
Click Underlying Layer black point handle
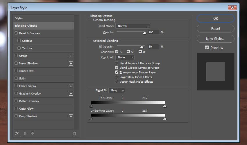coord(91,119)
